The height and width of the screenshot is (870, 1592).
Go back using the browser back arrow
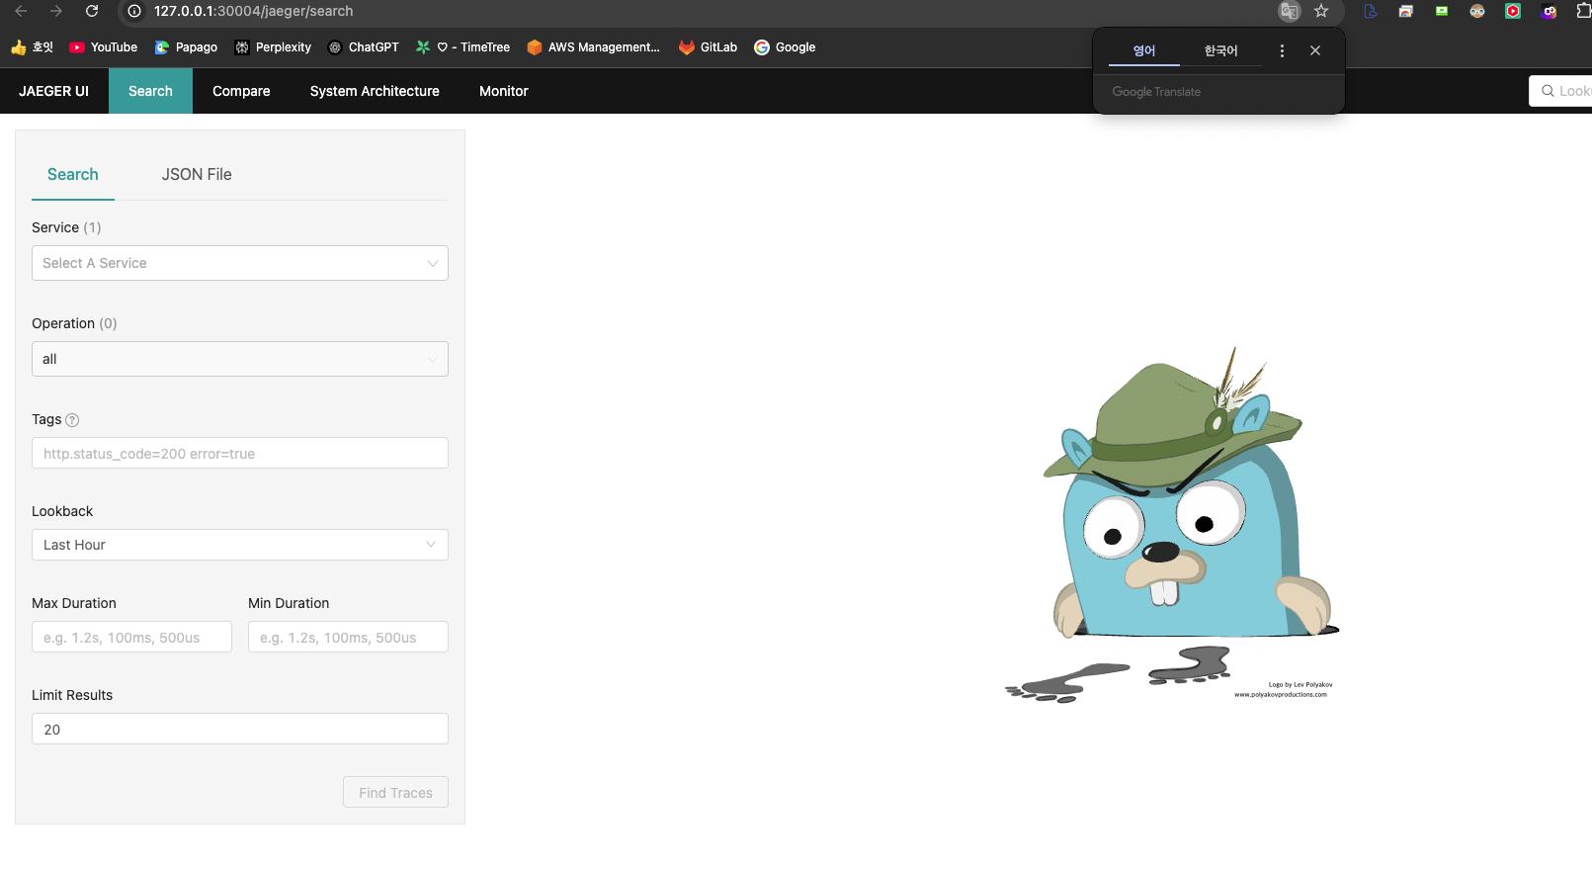21,11
